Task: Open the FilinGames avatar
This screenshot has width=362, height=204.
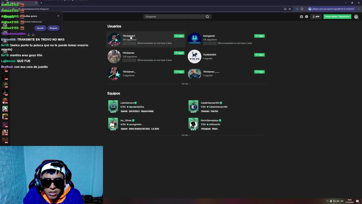Action: tap(114, 56)
